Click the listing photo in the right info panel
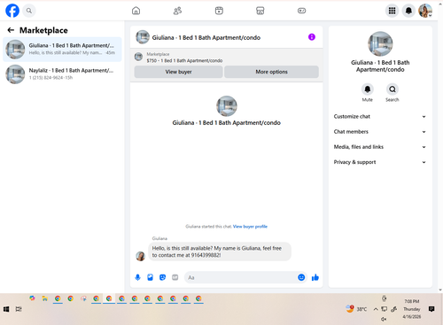443x325 pixels. tap(380, 43)
